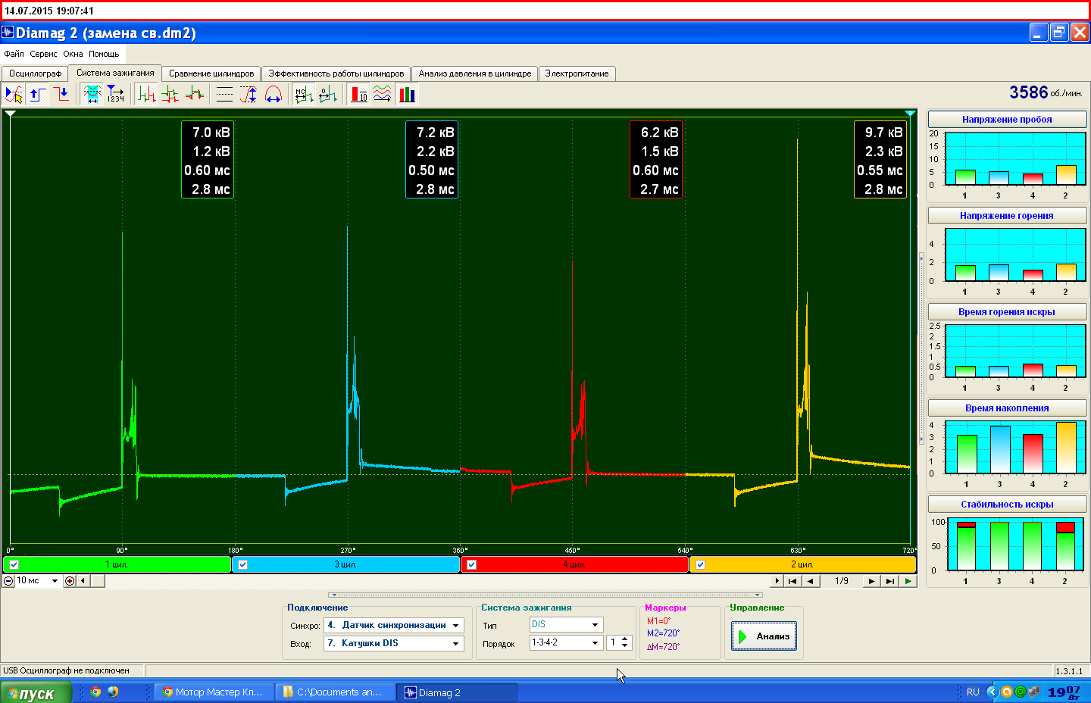Viewport: 1091px width, 703px height.
Task: Choose falling edge trigger icon
Action: point(61,94)
